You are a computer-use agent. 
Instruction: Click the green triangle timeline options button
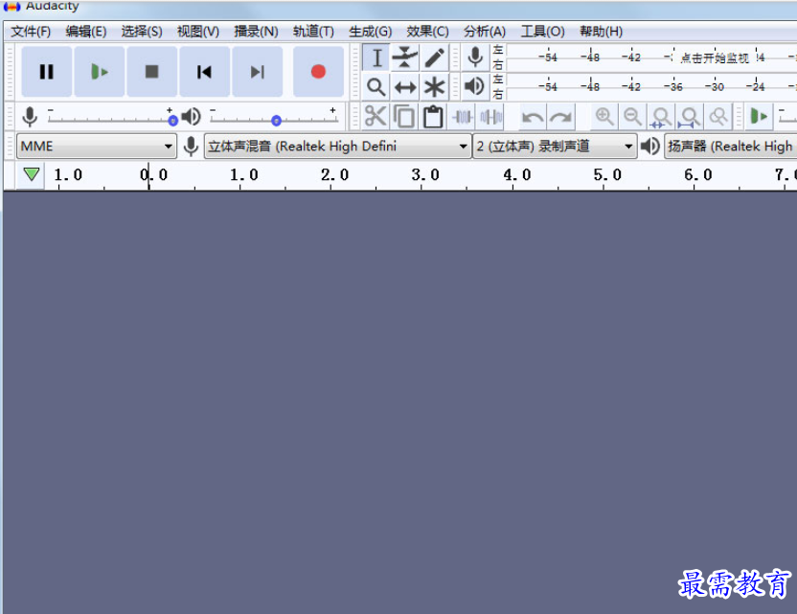tap(31, 175)
